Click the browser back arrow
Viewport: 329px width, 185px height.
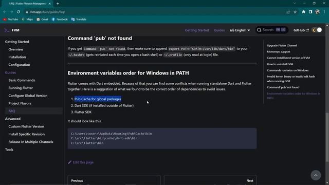click(5, 12)
